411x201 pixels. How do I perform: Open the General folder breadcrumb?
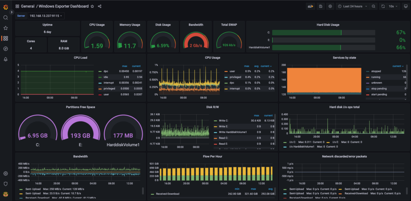[28, 6]
